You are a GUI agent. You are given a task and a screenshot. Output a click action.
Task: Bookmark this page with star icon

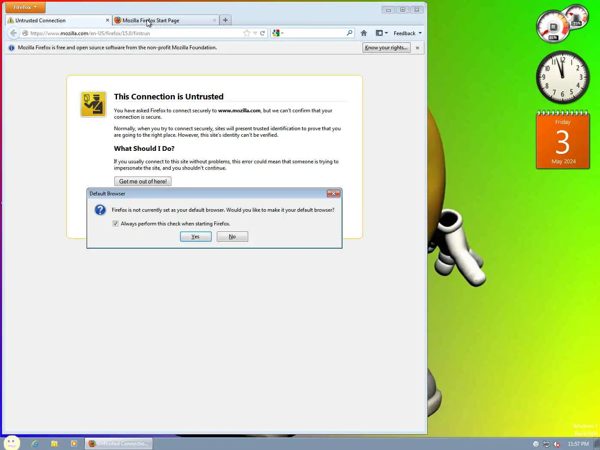pyautogui.click(x=246, y=33)
